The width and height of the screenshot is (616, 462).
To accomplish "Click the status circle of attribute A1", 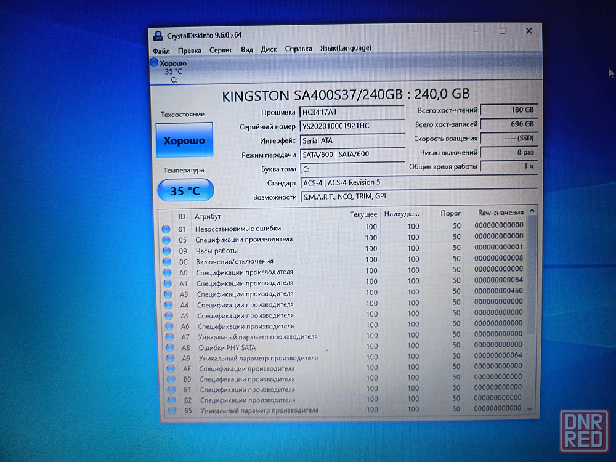I will [168, 283].
